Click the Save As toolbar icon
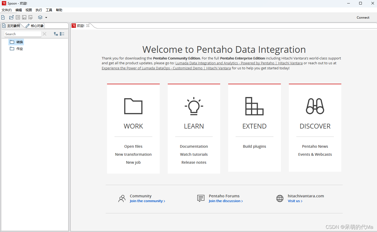Image resolution: width=377 pixels, height=232 pixels. 31,17
